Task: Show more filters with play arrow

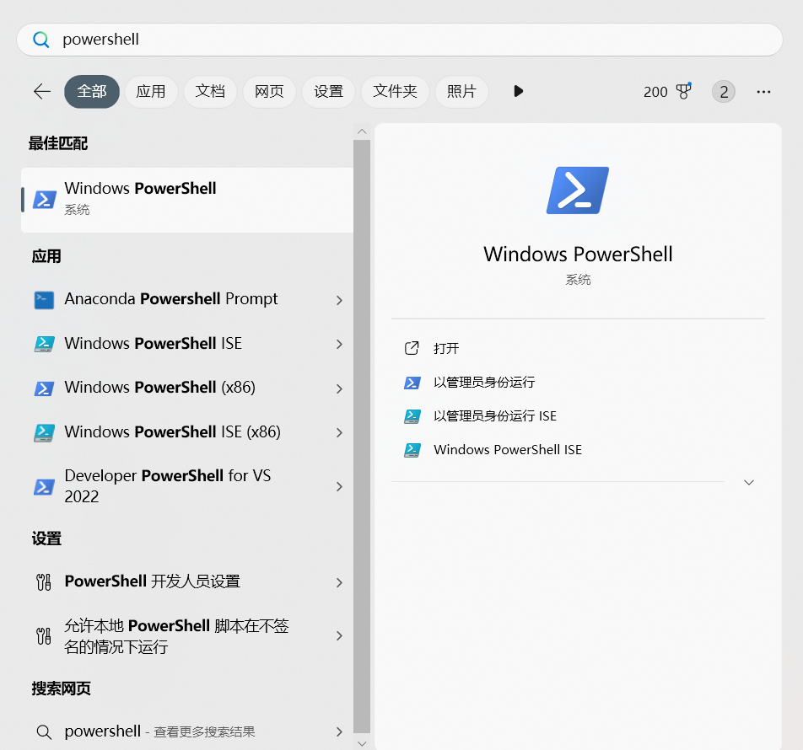Action: click(x=518, y=92)
